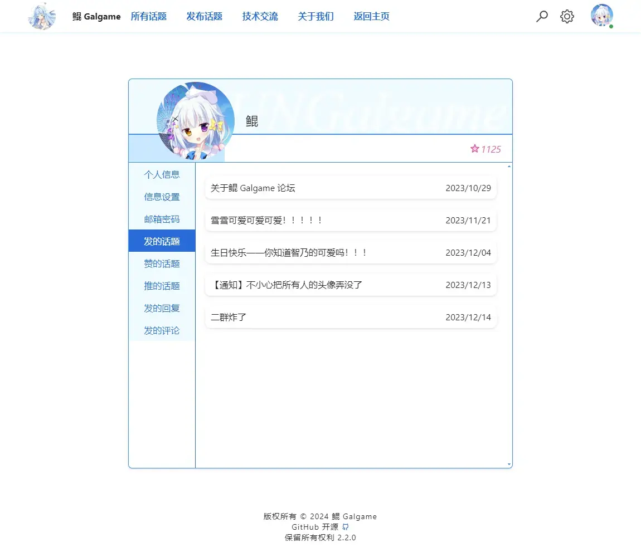Click 返回主页 link in navigation

click(371, 16)
